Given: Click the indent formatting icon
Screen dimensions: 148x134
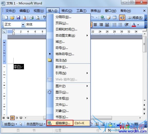Looking at the screenshot, I should pos(126,25).
